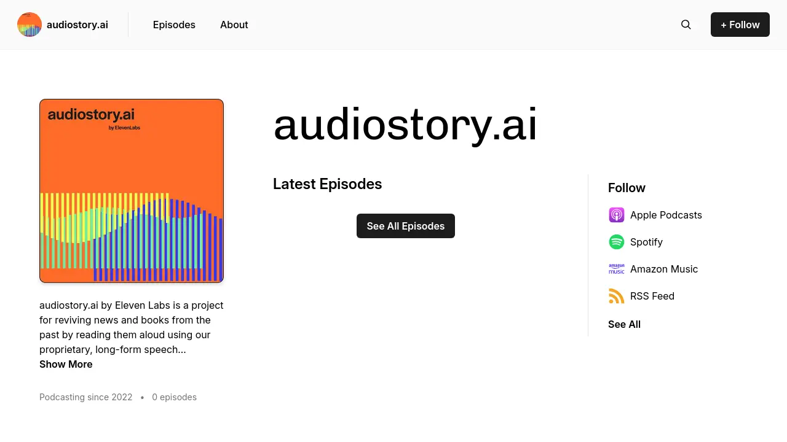Click the 0 episodes count text
This screenshot has height=442, width=787.
click(x=175, y=397)
